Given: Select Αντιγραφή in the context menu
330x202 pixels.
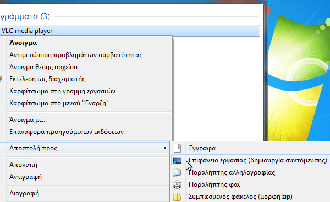Looking at the screenshot, I should tap(25, 177).
